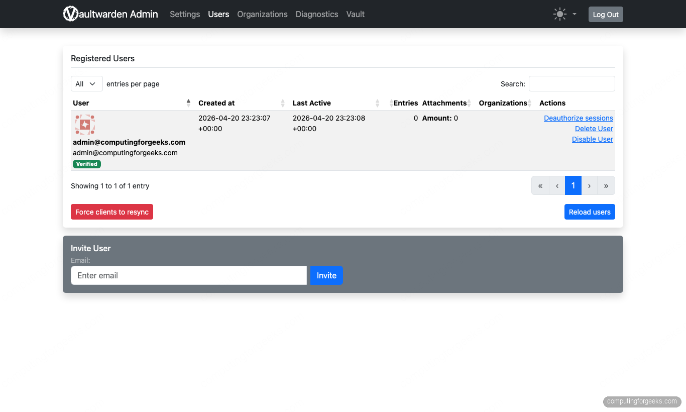Screen dimensions: 686x412
Task: Open the Diagnostics page
Action: click(x=317, y=14)
